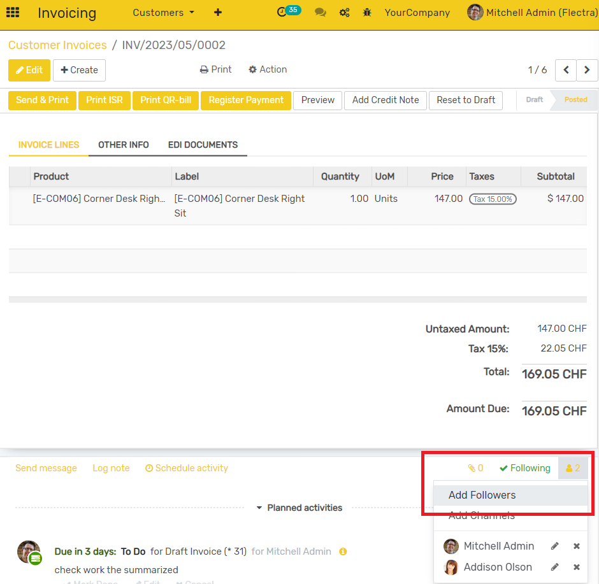Switch to the OTHER INFO tab
This screenshot has height=584, width=599.
pyautogui.click(x=123, y=145)
